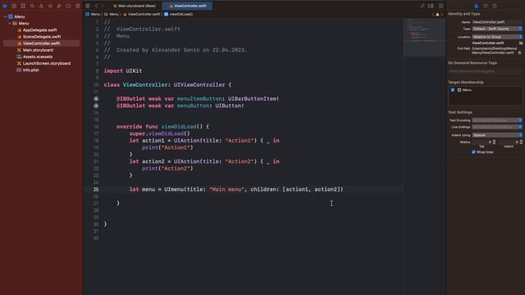
Task: Click the viewDidLoad function name
Action: click(179, 126)
